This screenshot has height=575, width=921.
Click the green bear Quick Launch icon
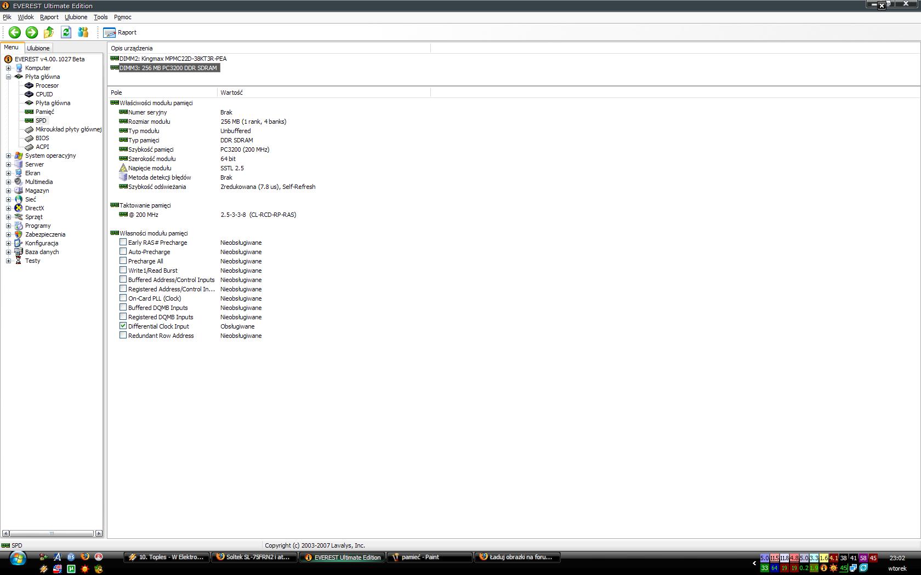coord(99,568)
